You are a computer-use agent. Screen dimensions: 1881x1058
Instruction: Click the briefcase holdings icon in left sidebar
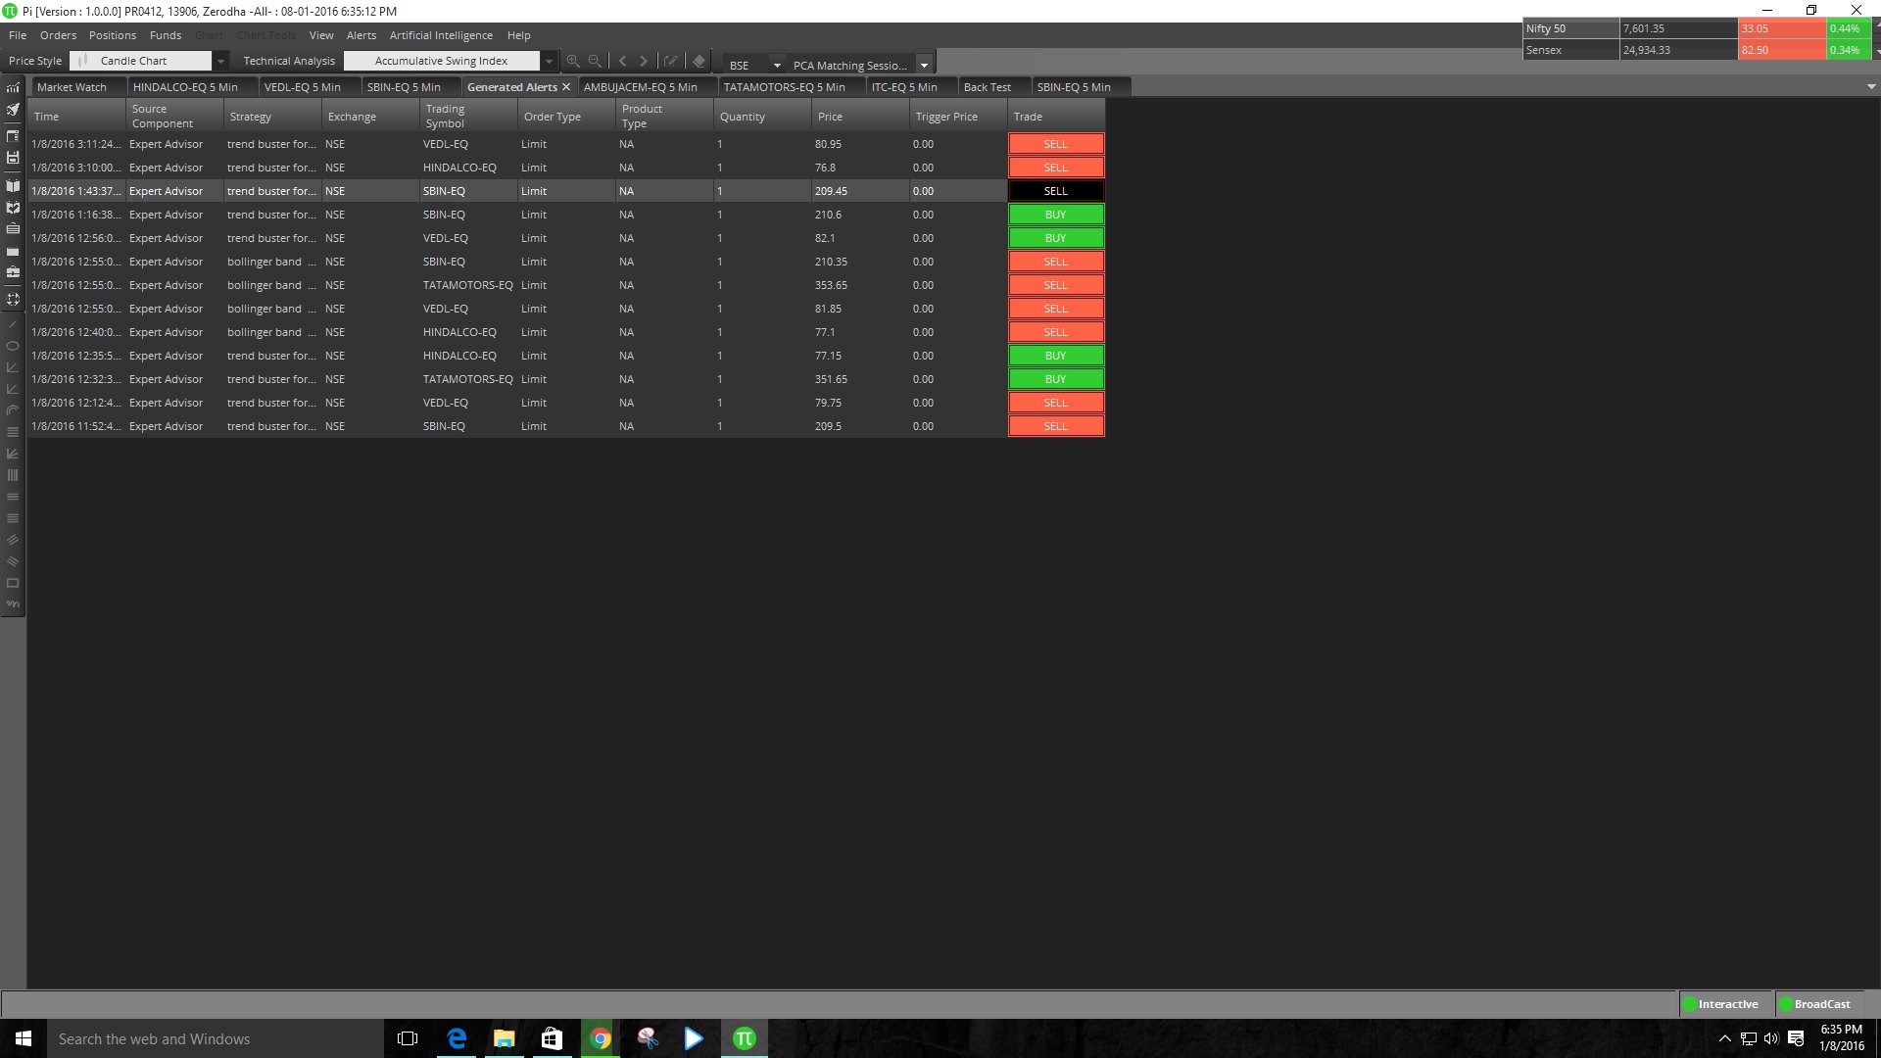[x=13, y=228]
